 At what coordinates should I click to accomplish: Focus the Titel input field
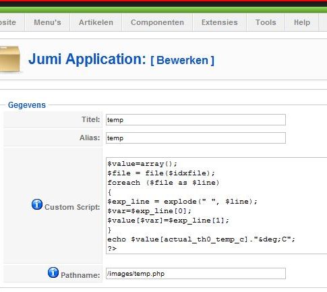click(196, 119)
